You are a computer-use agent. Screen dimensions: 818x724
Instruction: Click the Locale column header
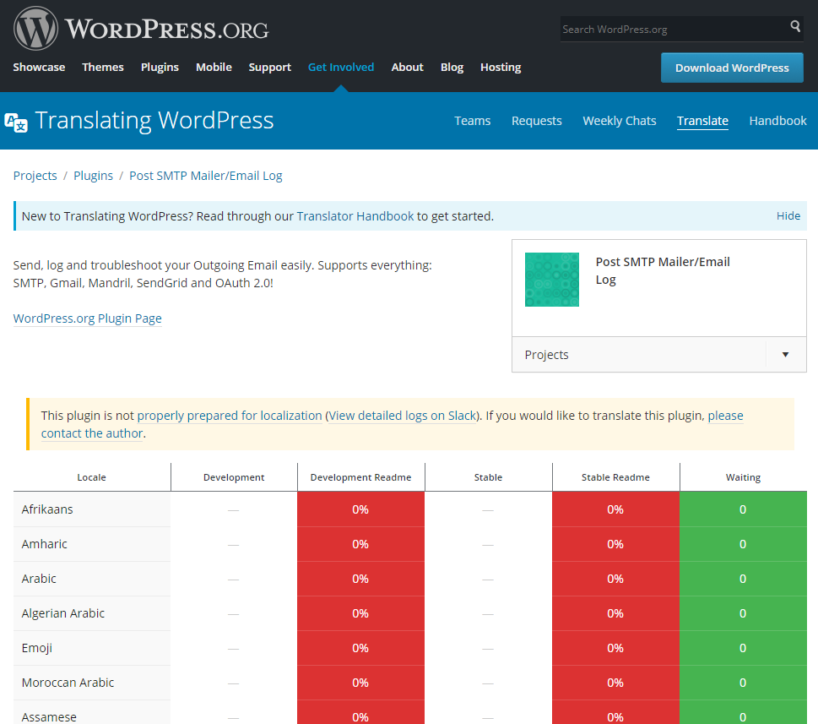(91, 477)
